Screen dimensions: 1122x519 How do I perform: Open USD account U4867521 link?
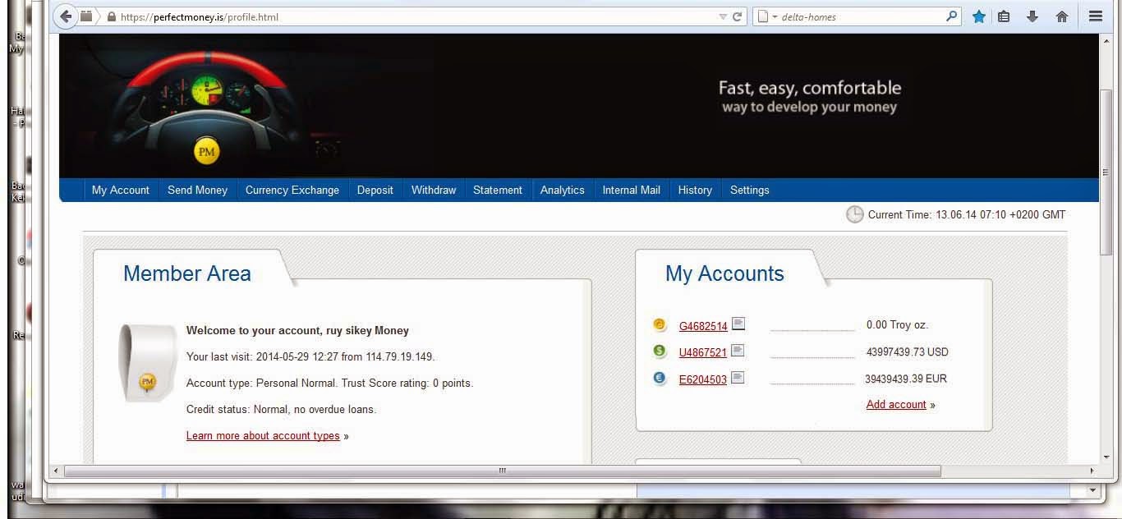coord(703,352)
